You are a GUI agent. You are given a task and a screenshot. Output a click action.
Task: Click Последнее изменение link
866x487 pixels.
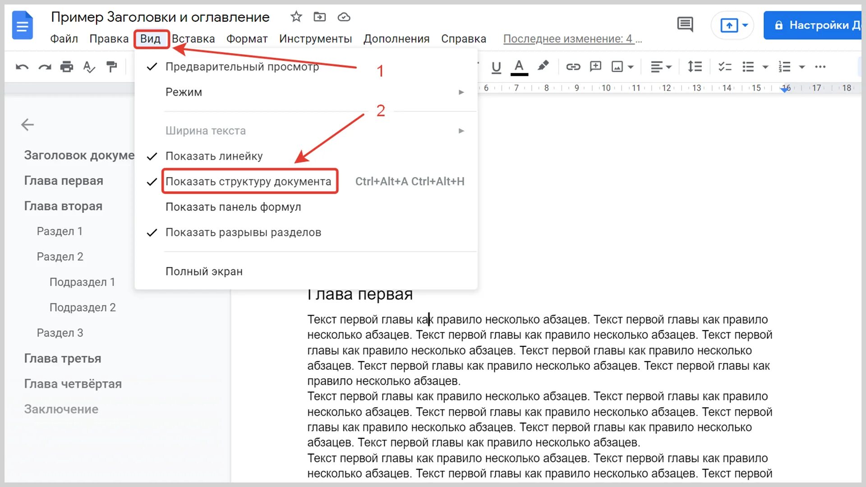tap(572, 39)
